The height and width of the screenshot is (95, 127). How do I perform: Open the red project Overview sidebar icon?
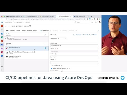pyautogui.click(x=2, y=26)
